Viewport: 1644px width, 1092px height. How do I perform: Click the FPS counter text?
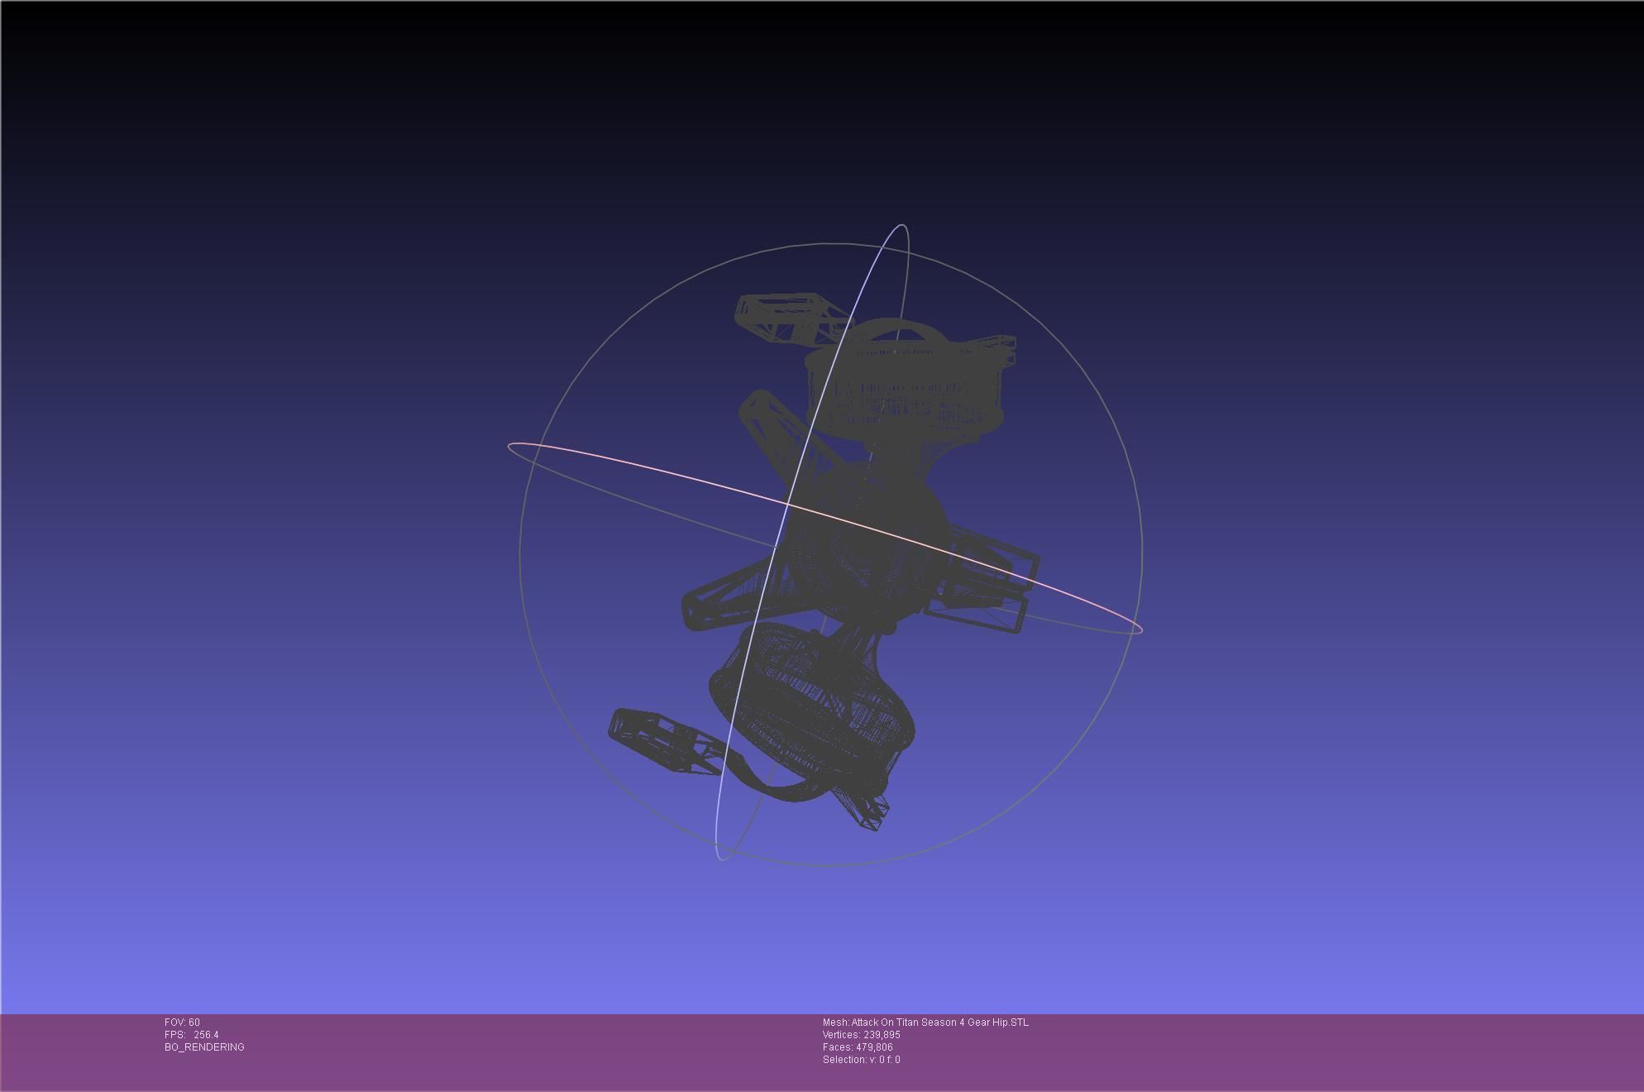(191, 1035)
